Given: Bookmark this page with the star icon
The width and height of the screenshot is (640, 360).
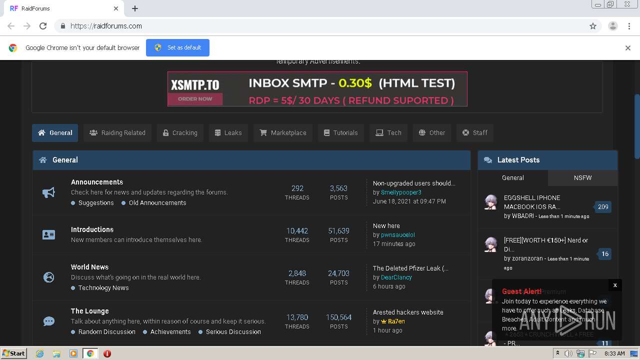Looking at the screenshot, I should [x=593, y=26].
